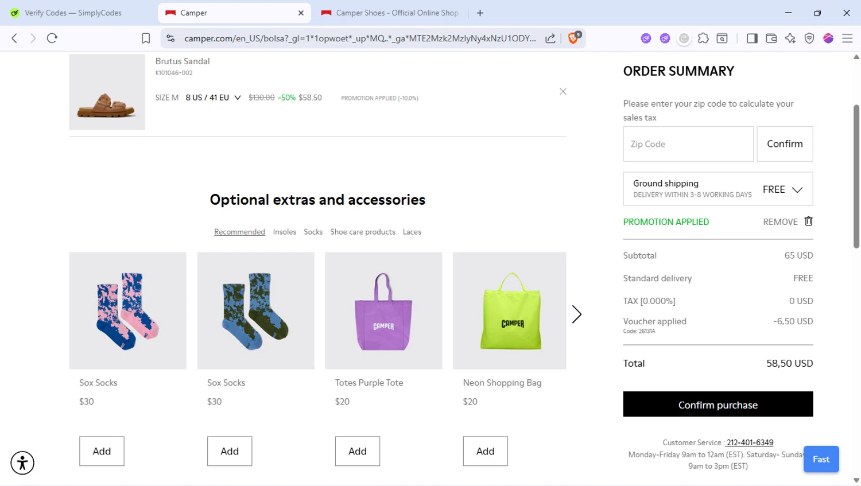This screenshot has height=486, width=861.
Task: Confirm the zip code
Action: [785, 144]
